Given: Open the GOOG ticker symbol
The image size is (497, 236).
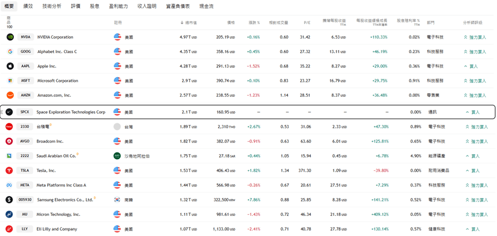Looking at the screenshot, I should click(25, 52).
